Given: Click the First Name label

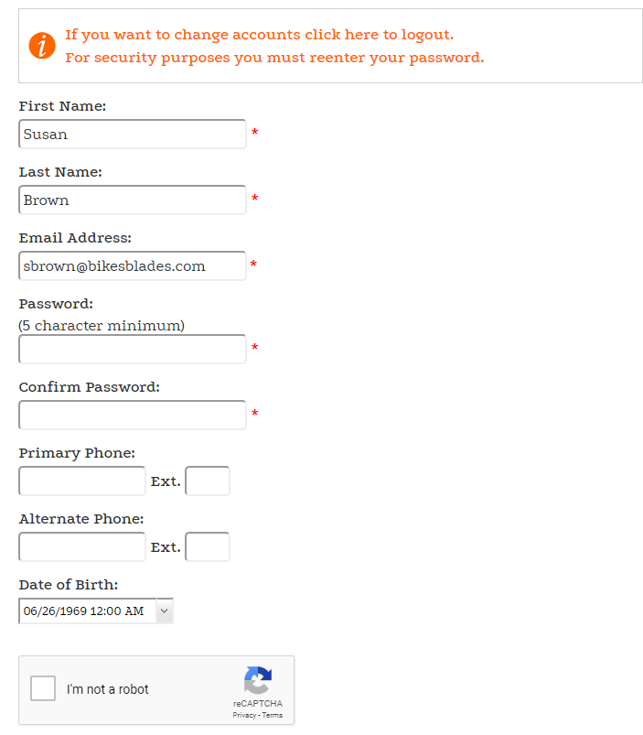Looking at the screenshot, I should 62,106.
